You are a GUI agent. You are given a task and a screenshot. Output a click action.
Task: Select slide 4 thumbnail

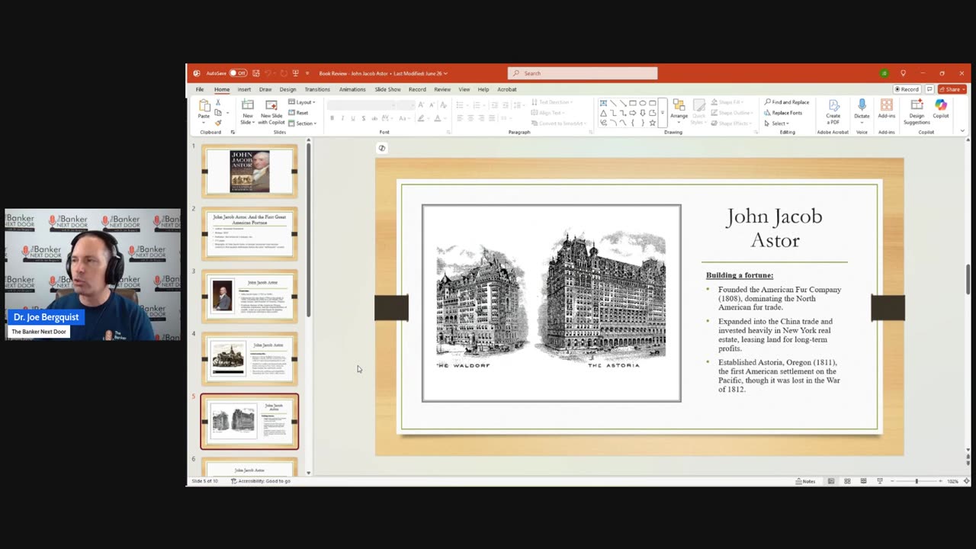point(249,359)
